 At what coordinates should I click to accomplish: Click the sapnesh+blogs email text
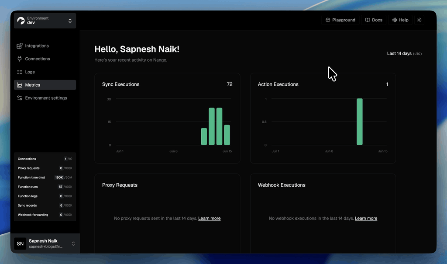click(45, 247)
